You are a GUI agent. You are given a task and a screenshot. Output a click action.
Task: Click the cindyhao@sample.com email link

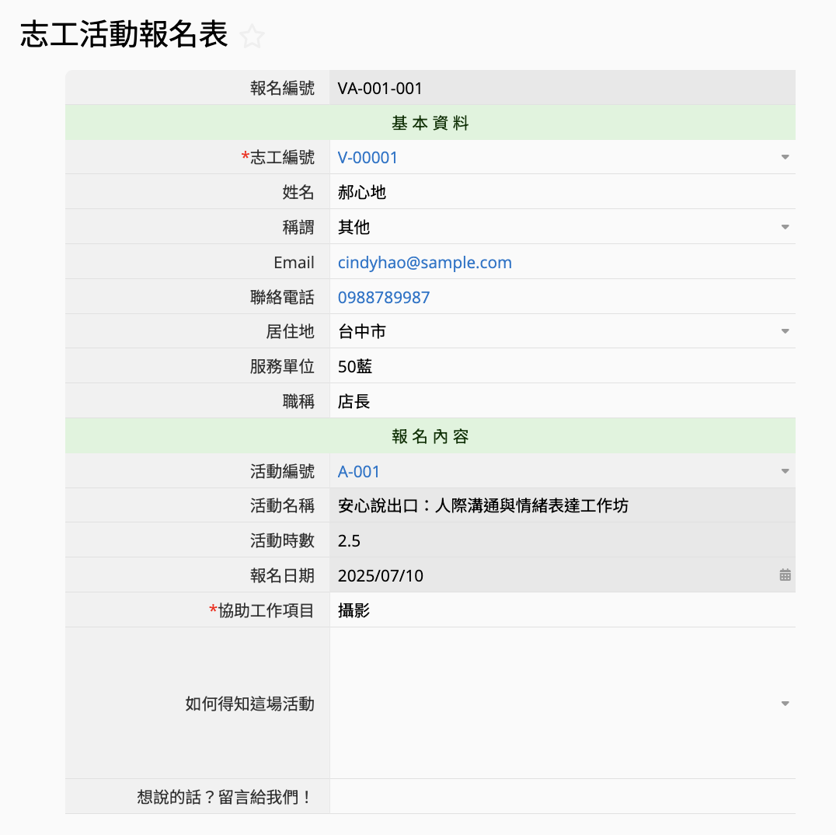[x=424, y=263]
